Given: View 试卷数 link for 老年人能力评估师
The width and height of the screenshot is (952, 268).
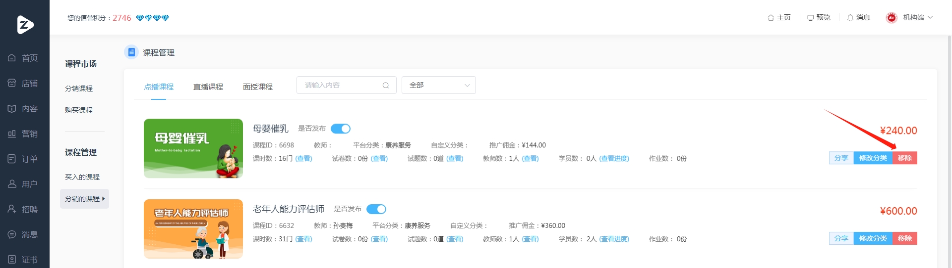Looking at the screenshot, I should (x=379, y=239).
